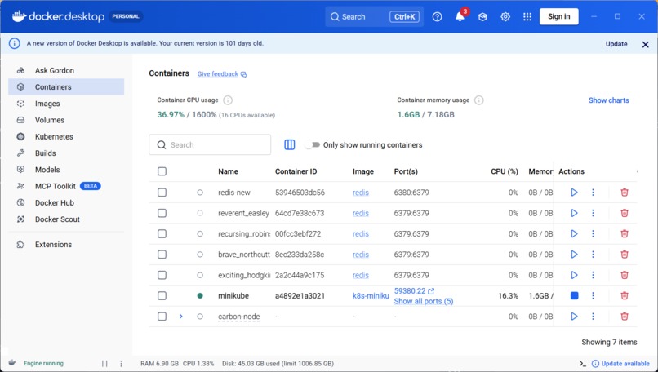This screenshot has width=658, height=372.
Task: Dismiss the new version banner
Action: tap(646, 44)
